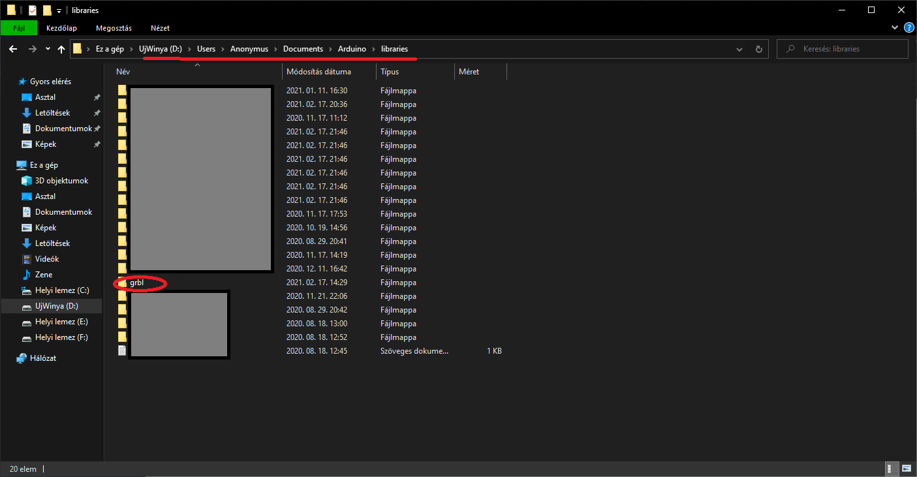Refresh the libraries folder view
Viewport: 917px width, 477px height.
(758, 49)
